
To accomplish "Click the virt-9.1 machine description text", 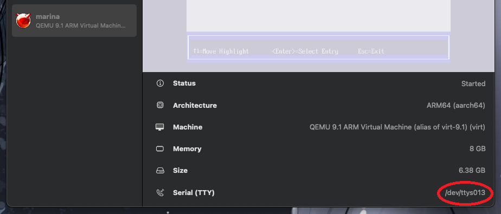I will pyautogui.click(x=397, y=127).
